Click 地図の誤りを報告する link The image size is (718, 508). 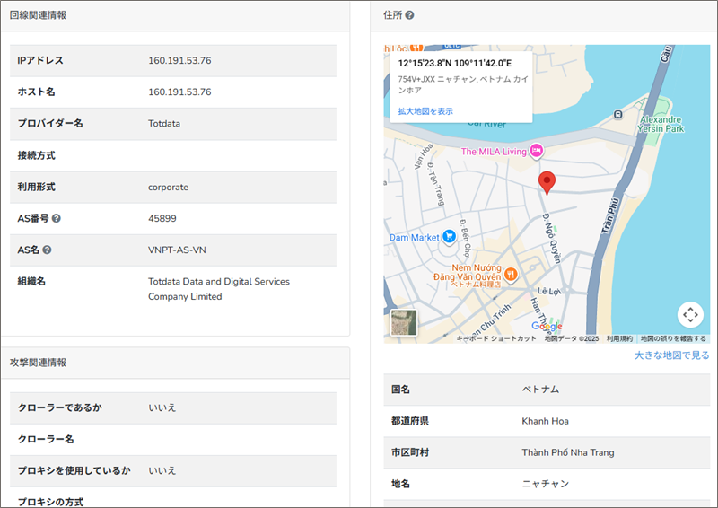[672, 338]
